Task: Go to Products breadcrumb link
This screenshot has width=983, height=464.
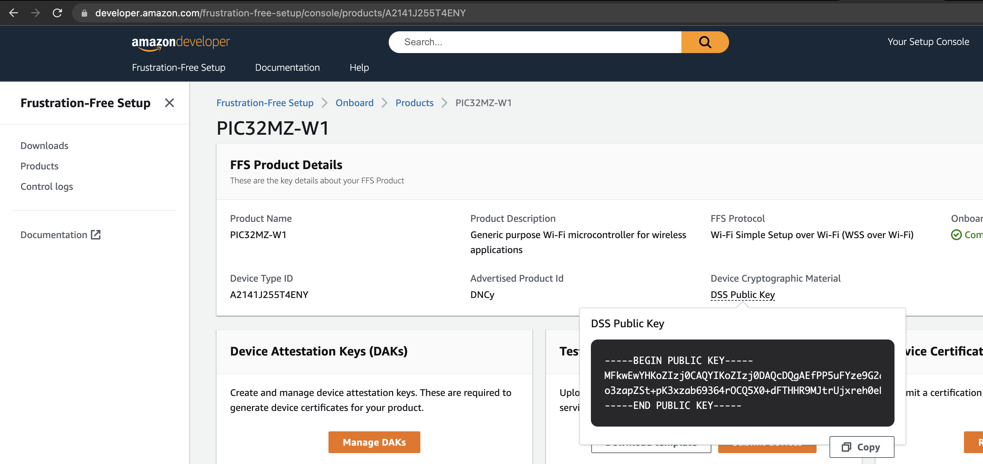Action: (414, 103)
